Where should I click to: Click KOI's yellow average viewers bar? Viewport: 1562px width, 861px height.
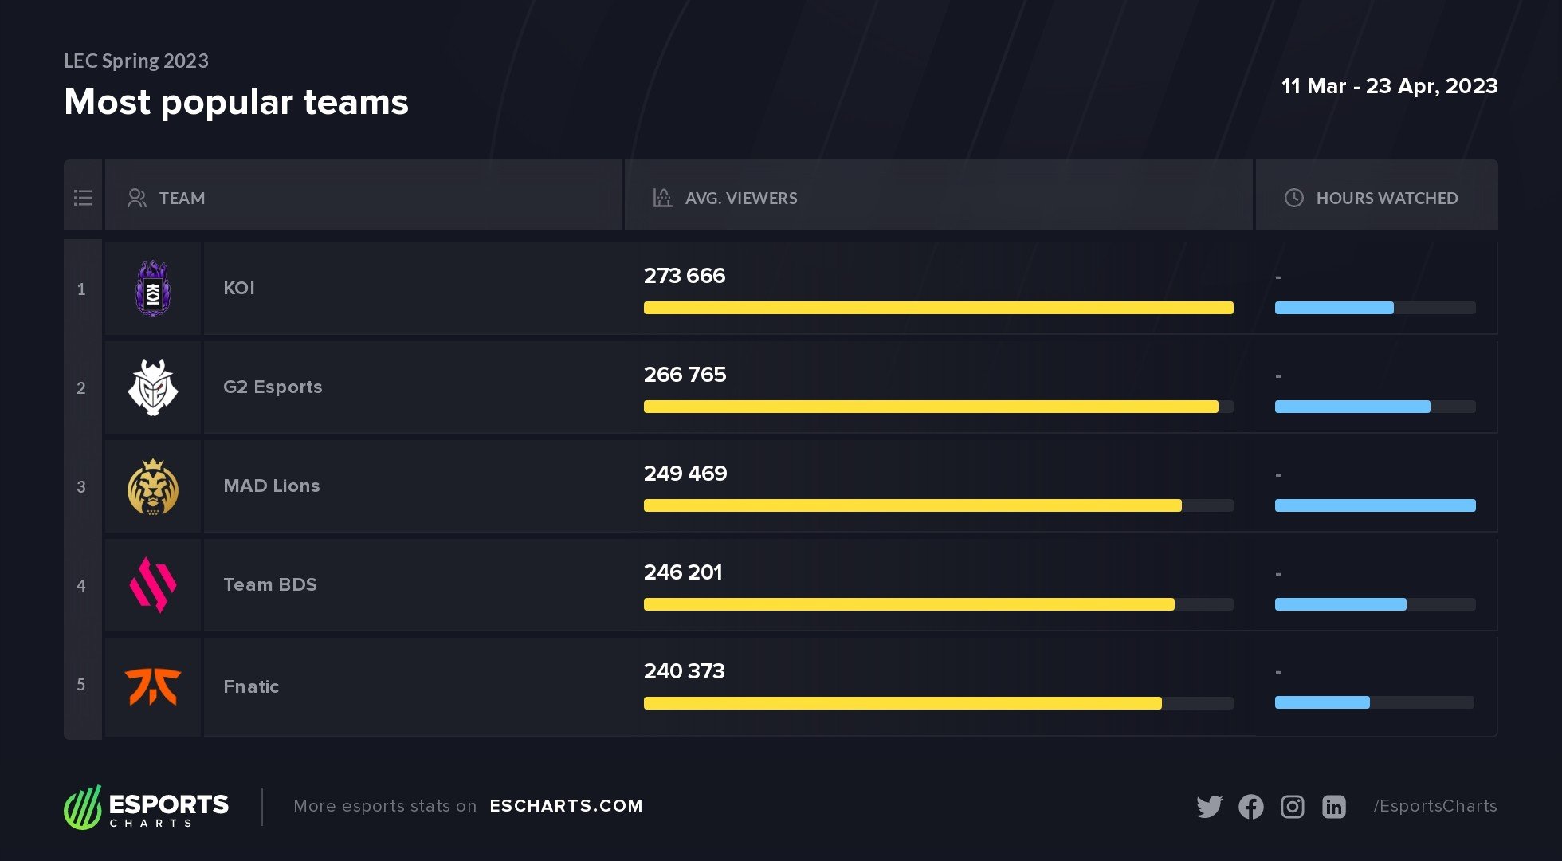pos(938,308)
